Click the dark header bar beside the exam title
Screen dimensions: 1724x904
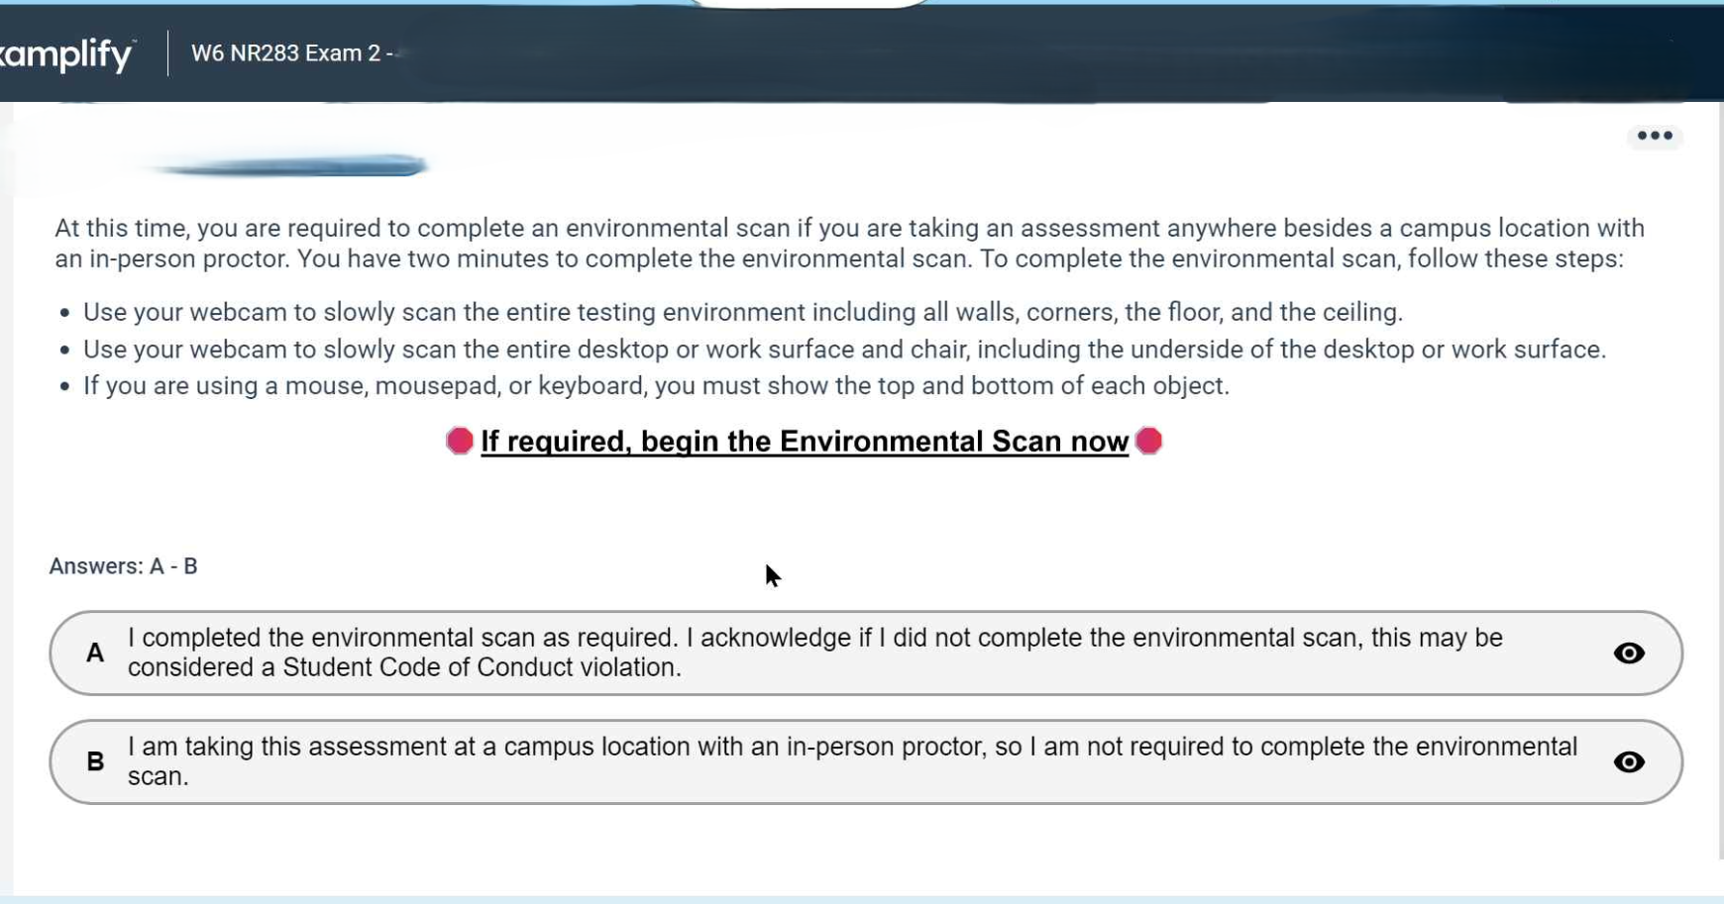point(991,53)
